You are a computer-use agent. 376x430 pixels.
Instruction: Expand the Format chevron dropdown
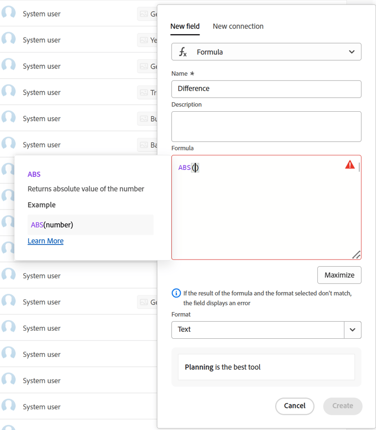pyautogui.click(x=352, y=330)
